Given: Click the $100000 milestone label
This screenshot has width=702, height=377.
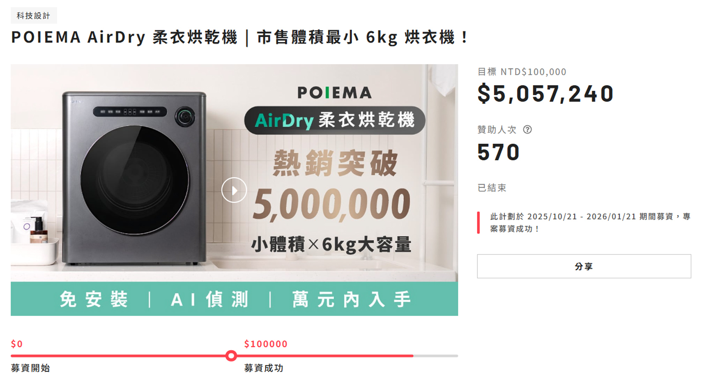Looking at the screenshot, I should click(x=266, y=344).
